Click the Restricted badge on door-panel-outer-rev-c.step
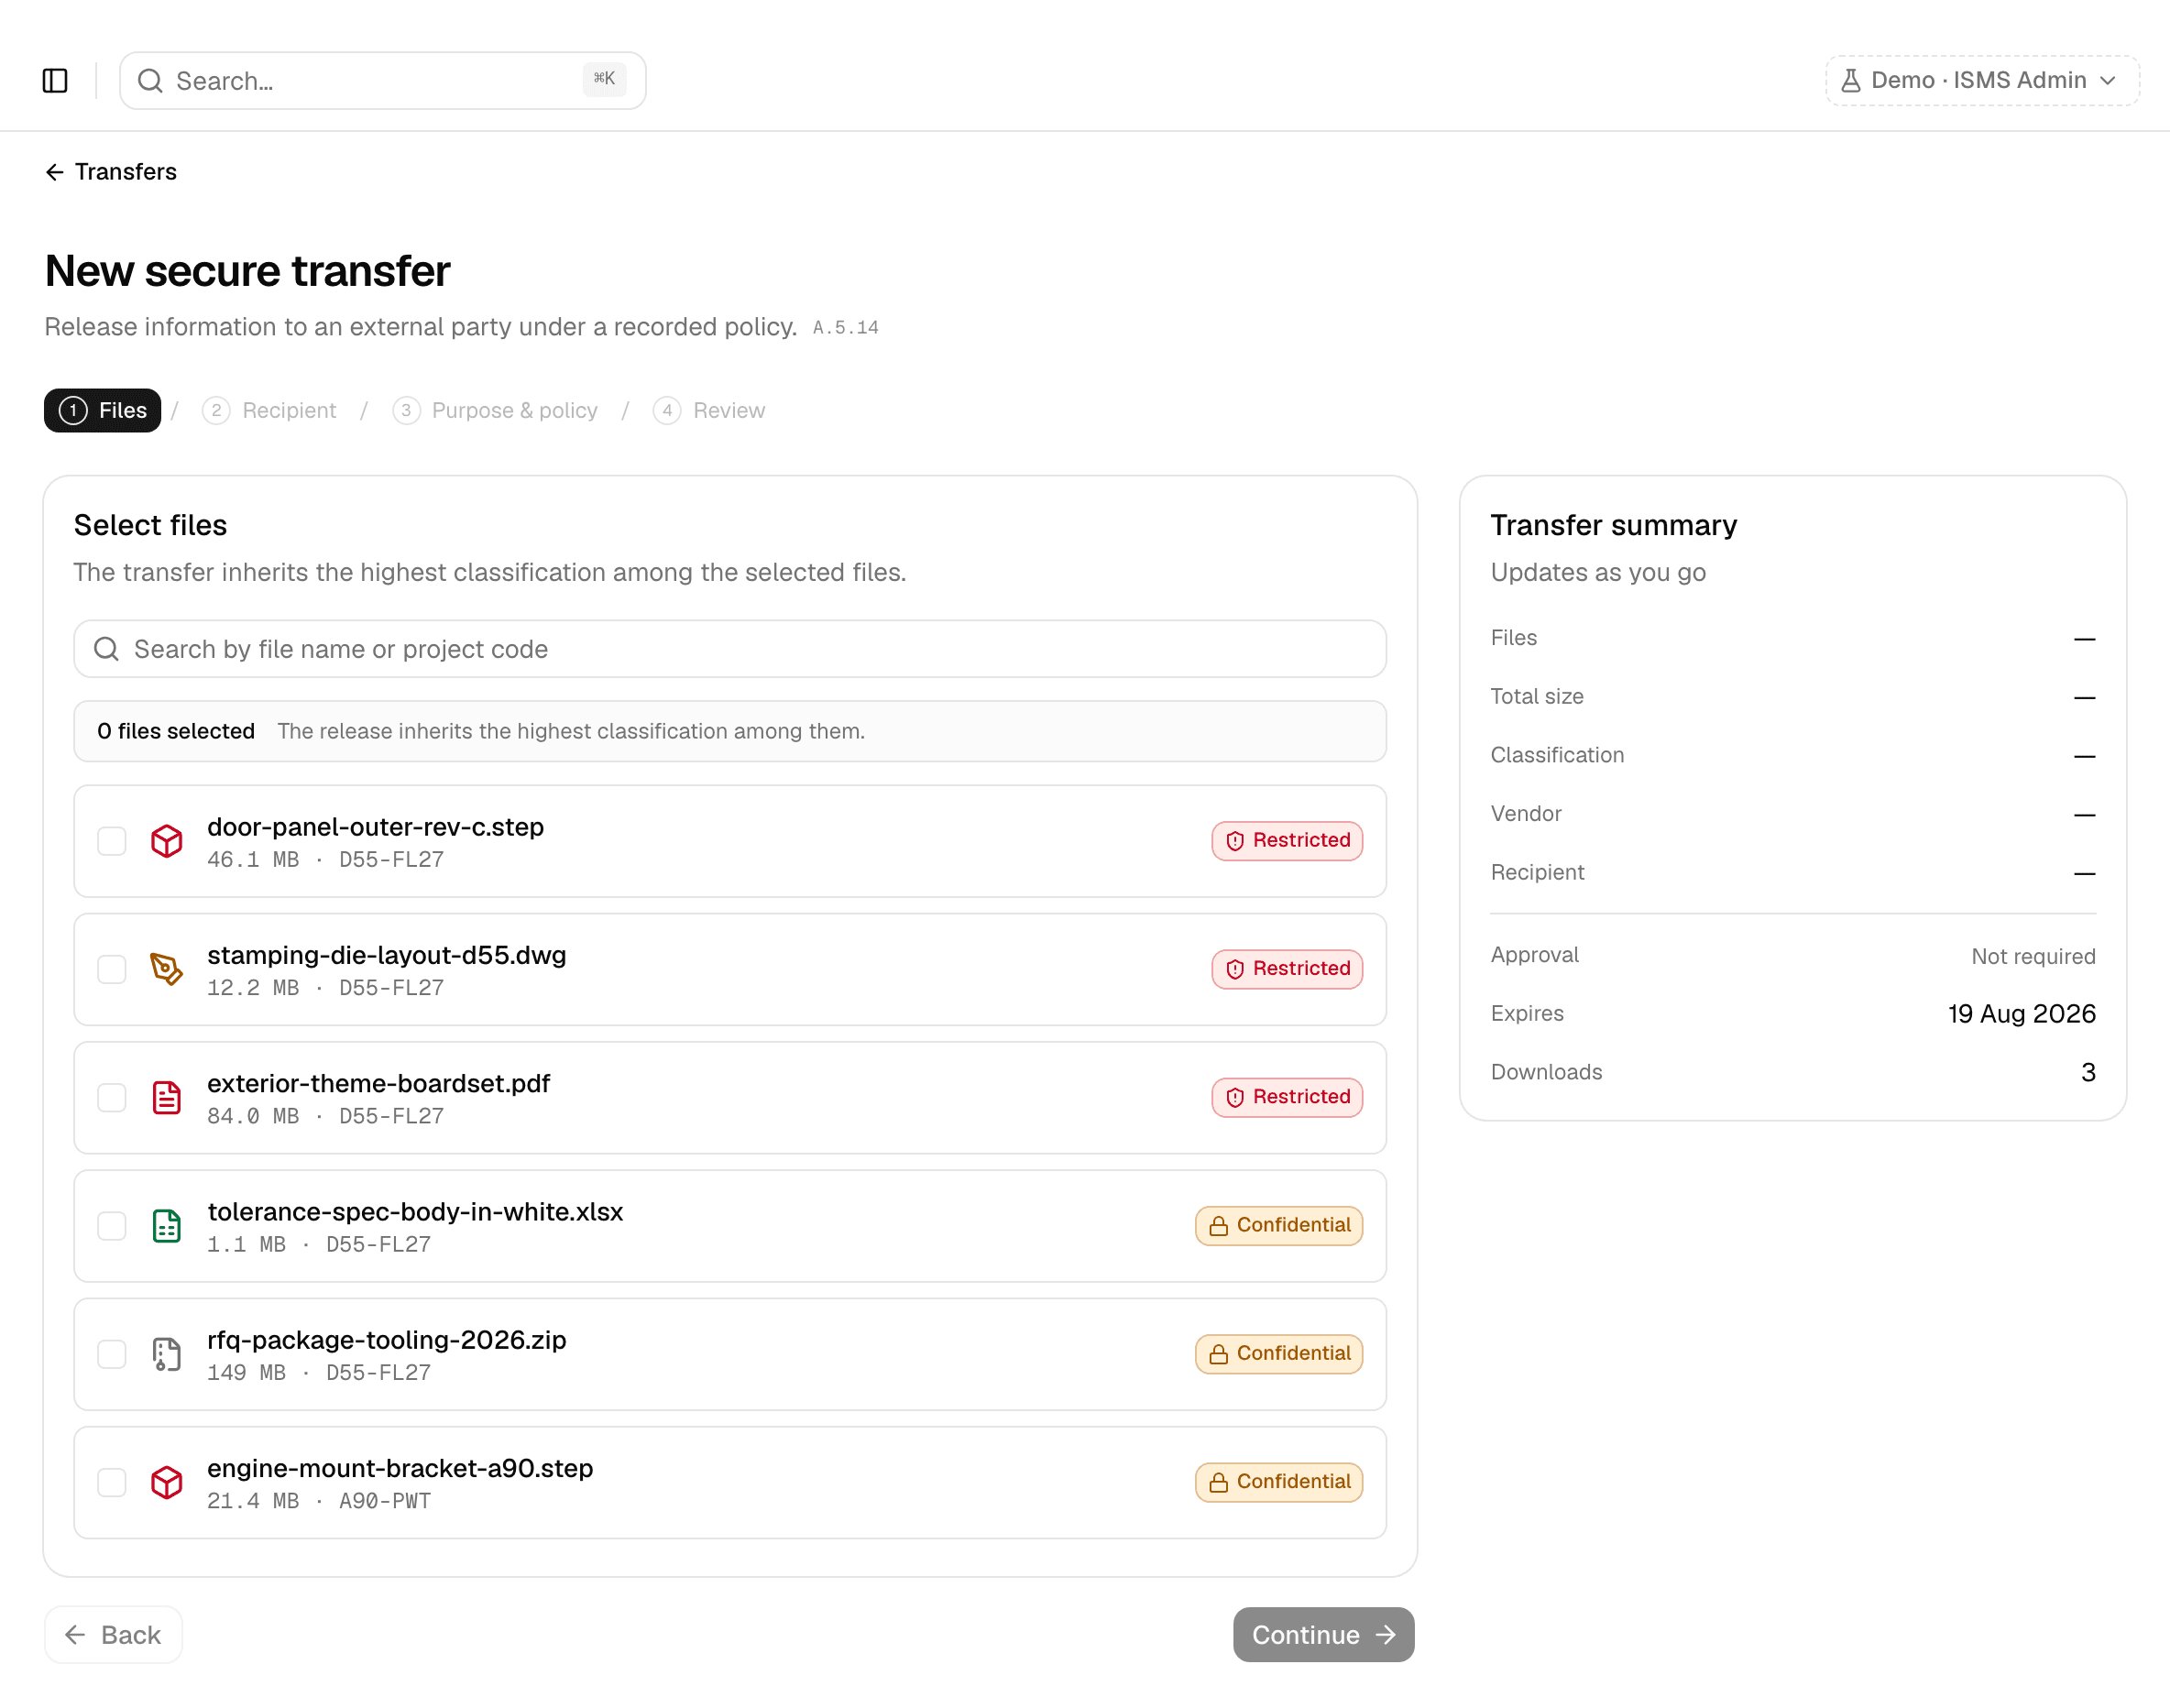Viewport: 2170px width, 1708px height. 1287,841
